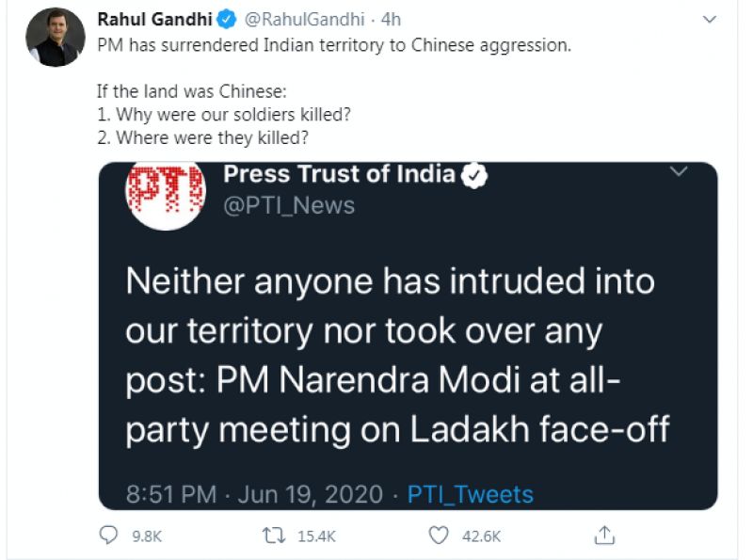Screen dimensions: 753x560
Task: Follow the PTI_Tweets source link
Action: 470,494
